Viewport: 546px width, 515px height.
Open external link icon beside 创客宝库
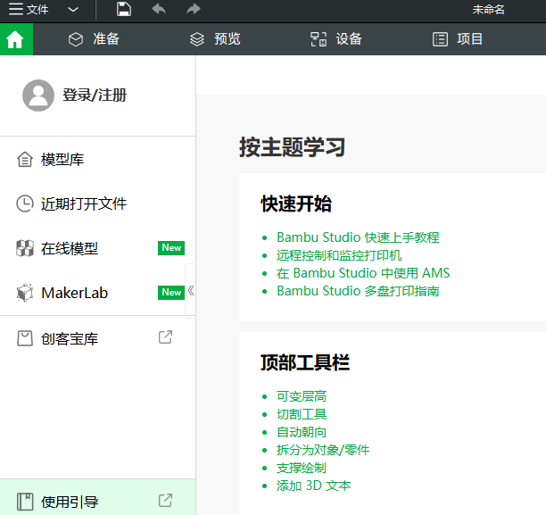pos(165,337)
